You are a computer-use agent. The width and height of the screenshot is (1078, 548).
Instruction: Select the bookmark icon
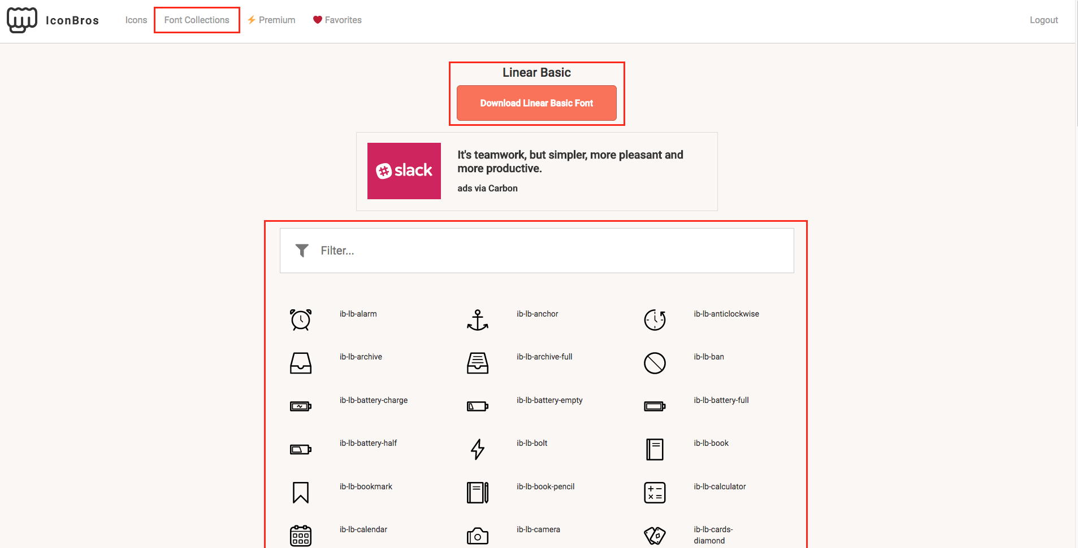point(301,493)
